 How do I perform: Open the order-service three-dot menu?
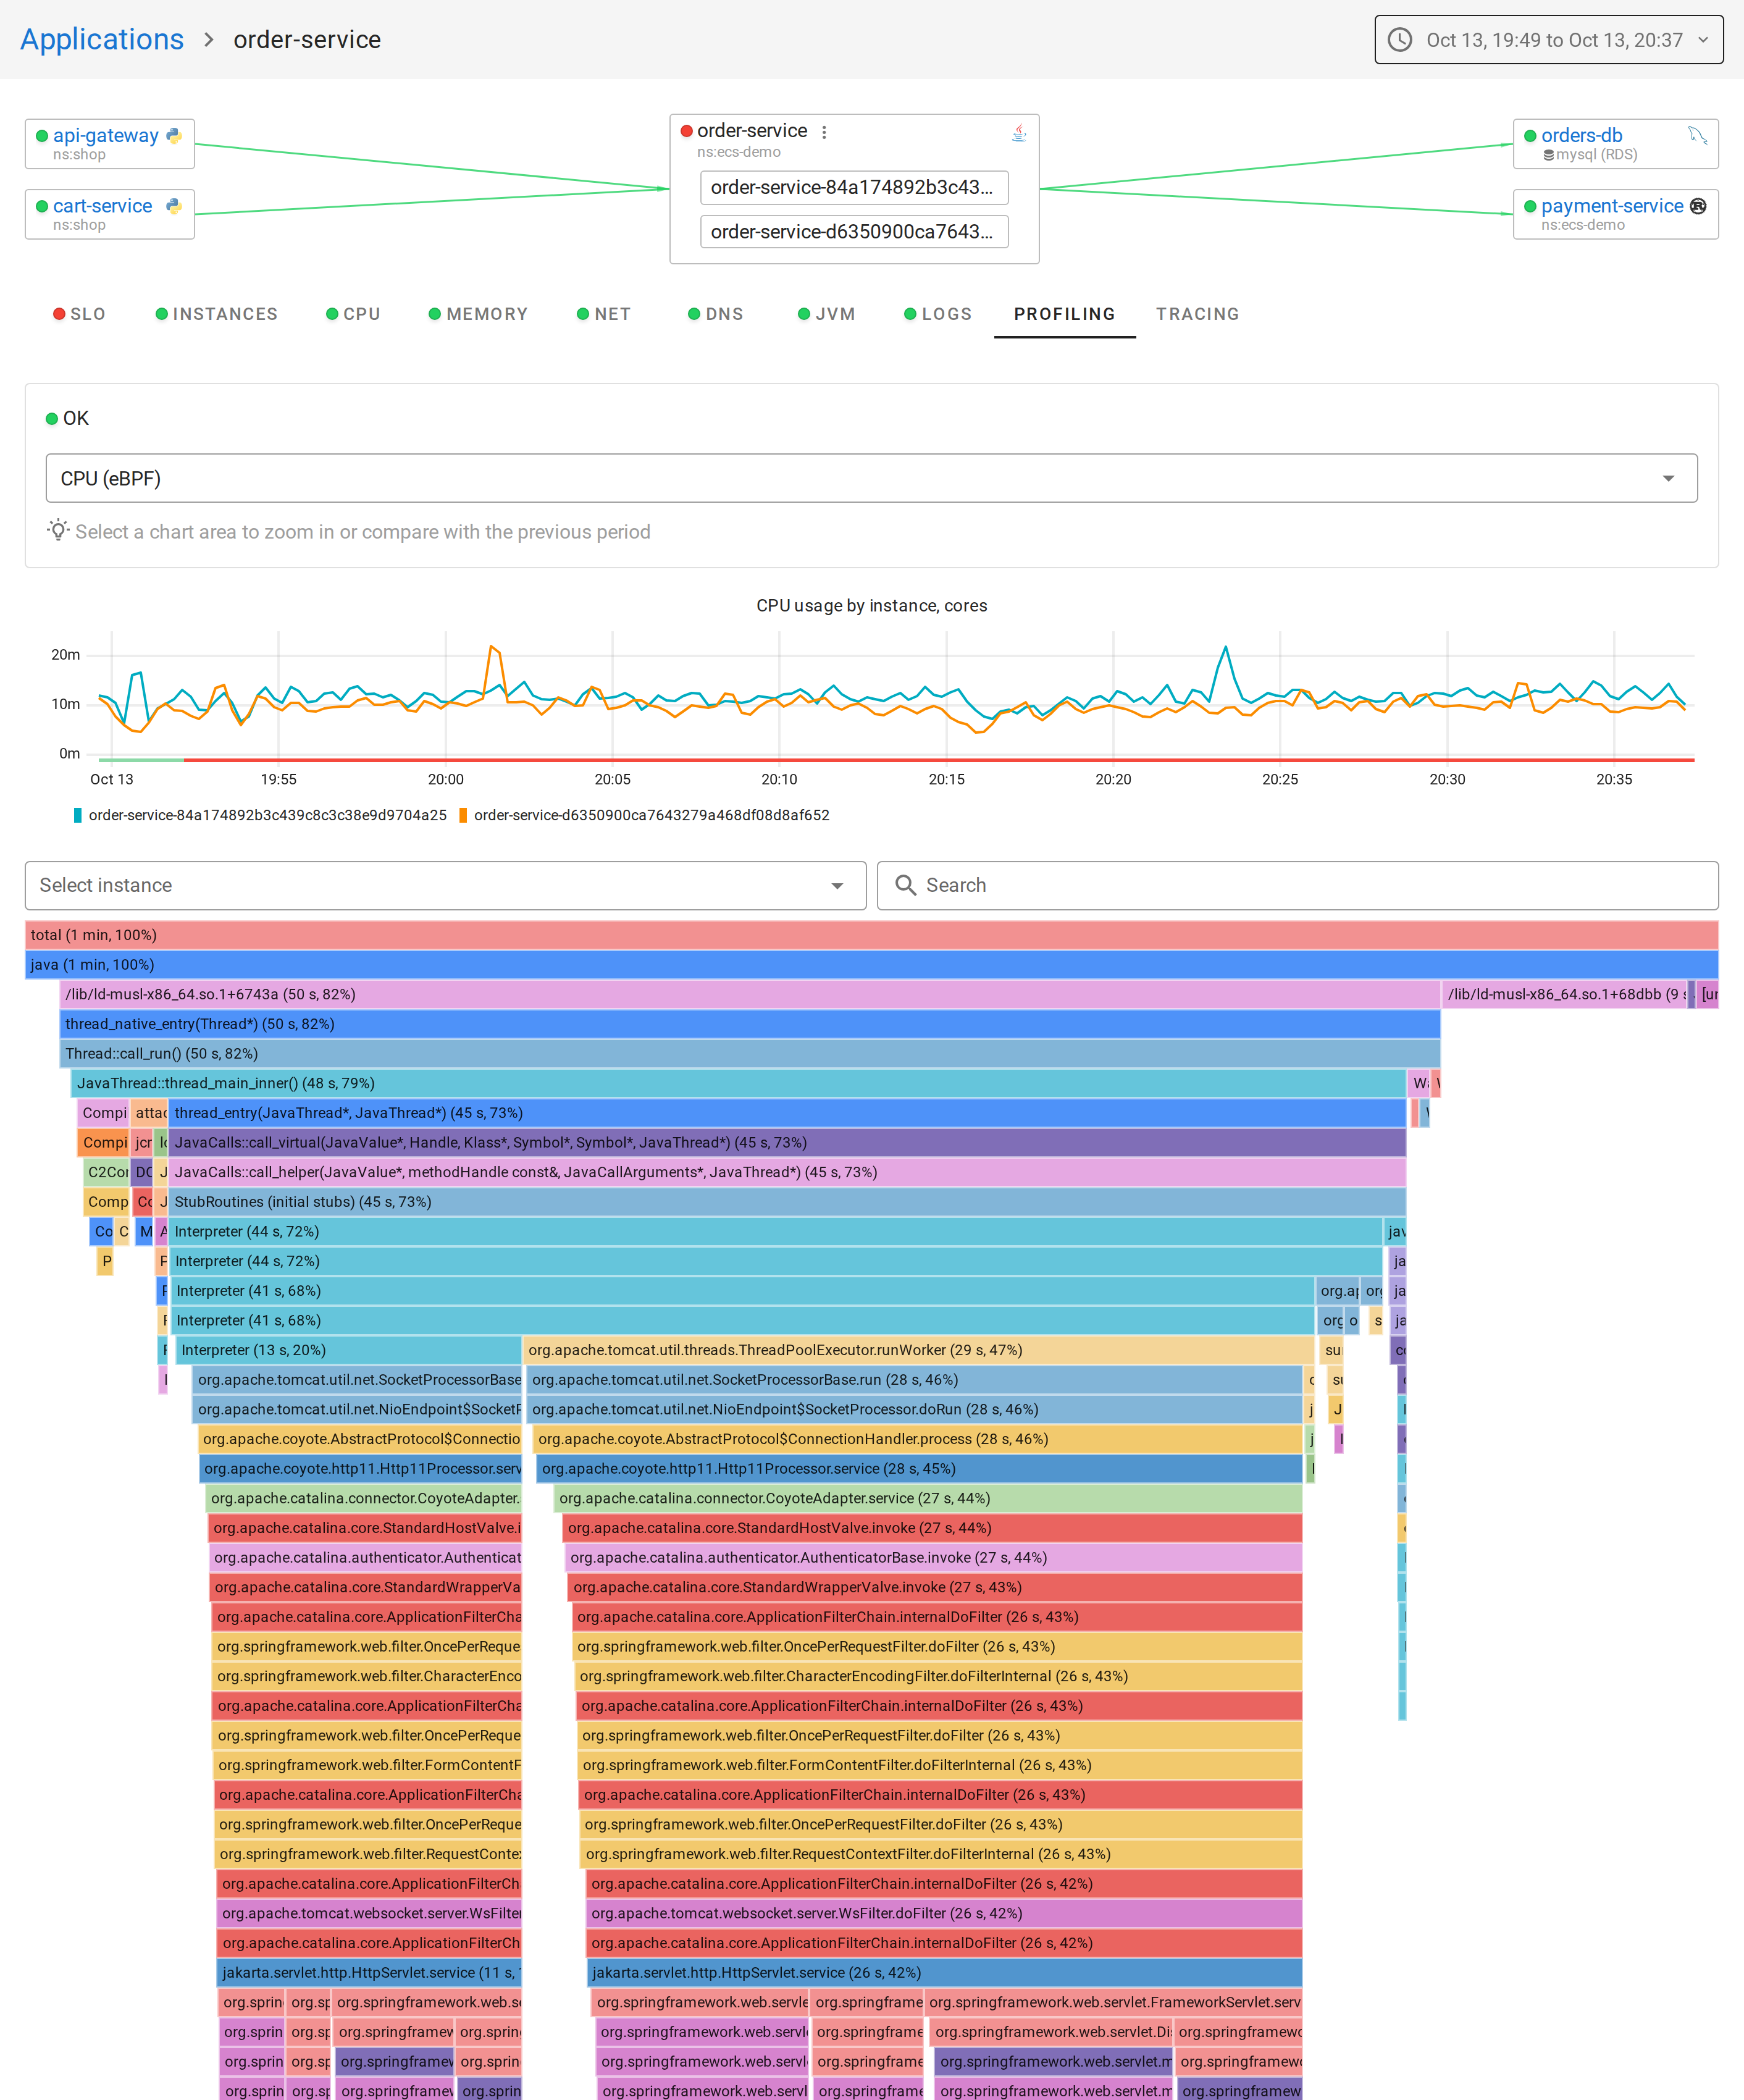coord(824,132)
